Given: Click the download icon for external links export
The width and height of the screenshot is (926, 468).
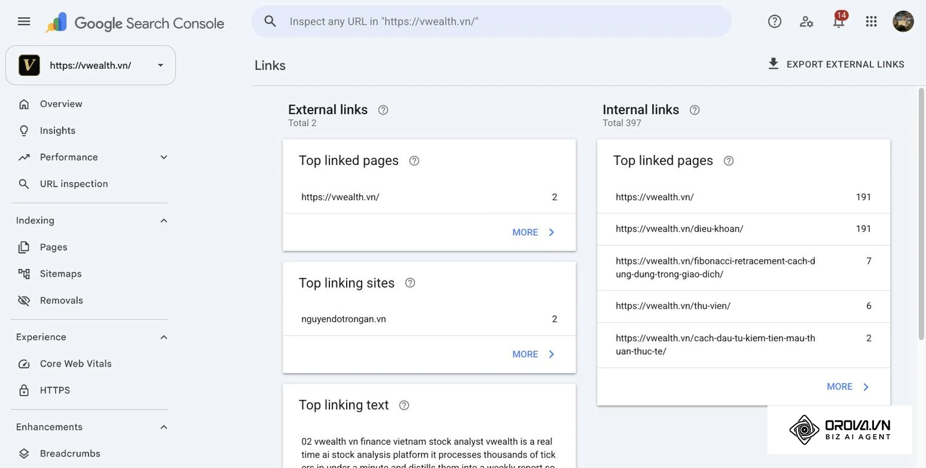Looking at the screenshot, I should [x=773, y=64].
